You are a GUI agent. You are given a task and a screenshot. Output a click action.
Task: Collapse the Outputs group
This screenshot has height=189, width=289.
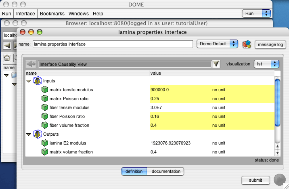coord(29,134)
